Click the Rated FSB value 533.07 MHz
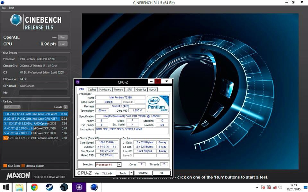 (x=107, y=156)
